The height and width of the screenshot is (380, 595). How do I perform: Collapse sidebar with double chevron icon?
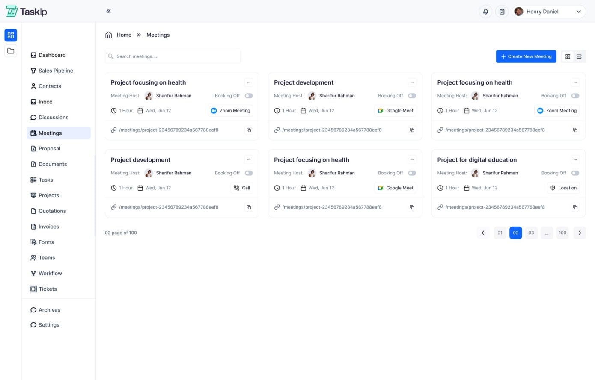[x=108, y=11]
